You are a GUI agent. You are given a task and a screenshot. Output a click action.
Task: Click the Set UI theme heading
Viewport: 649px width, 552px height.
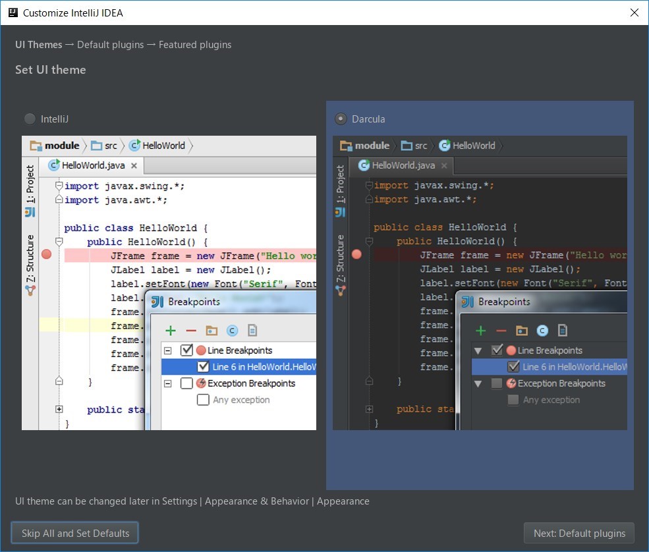(51, 70)
